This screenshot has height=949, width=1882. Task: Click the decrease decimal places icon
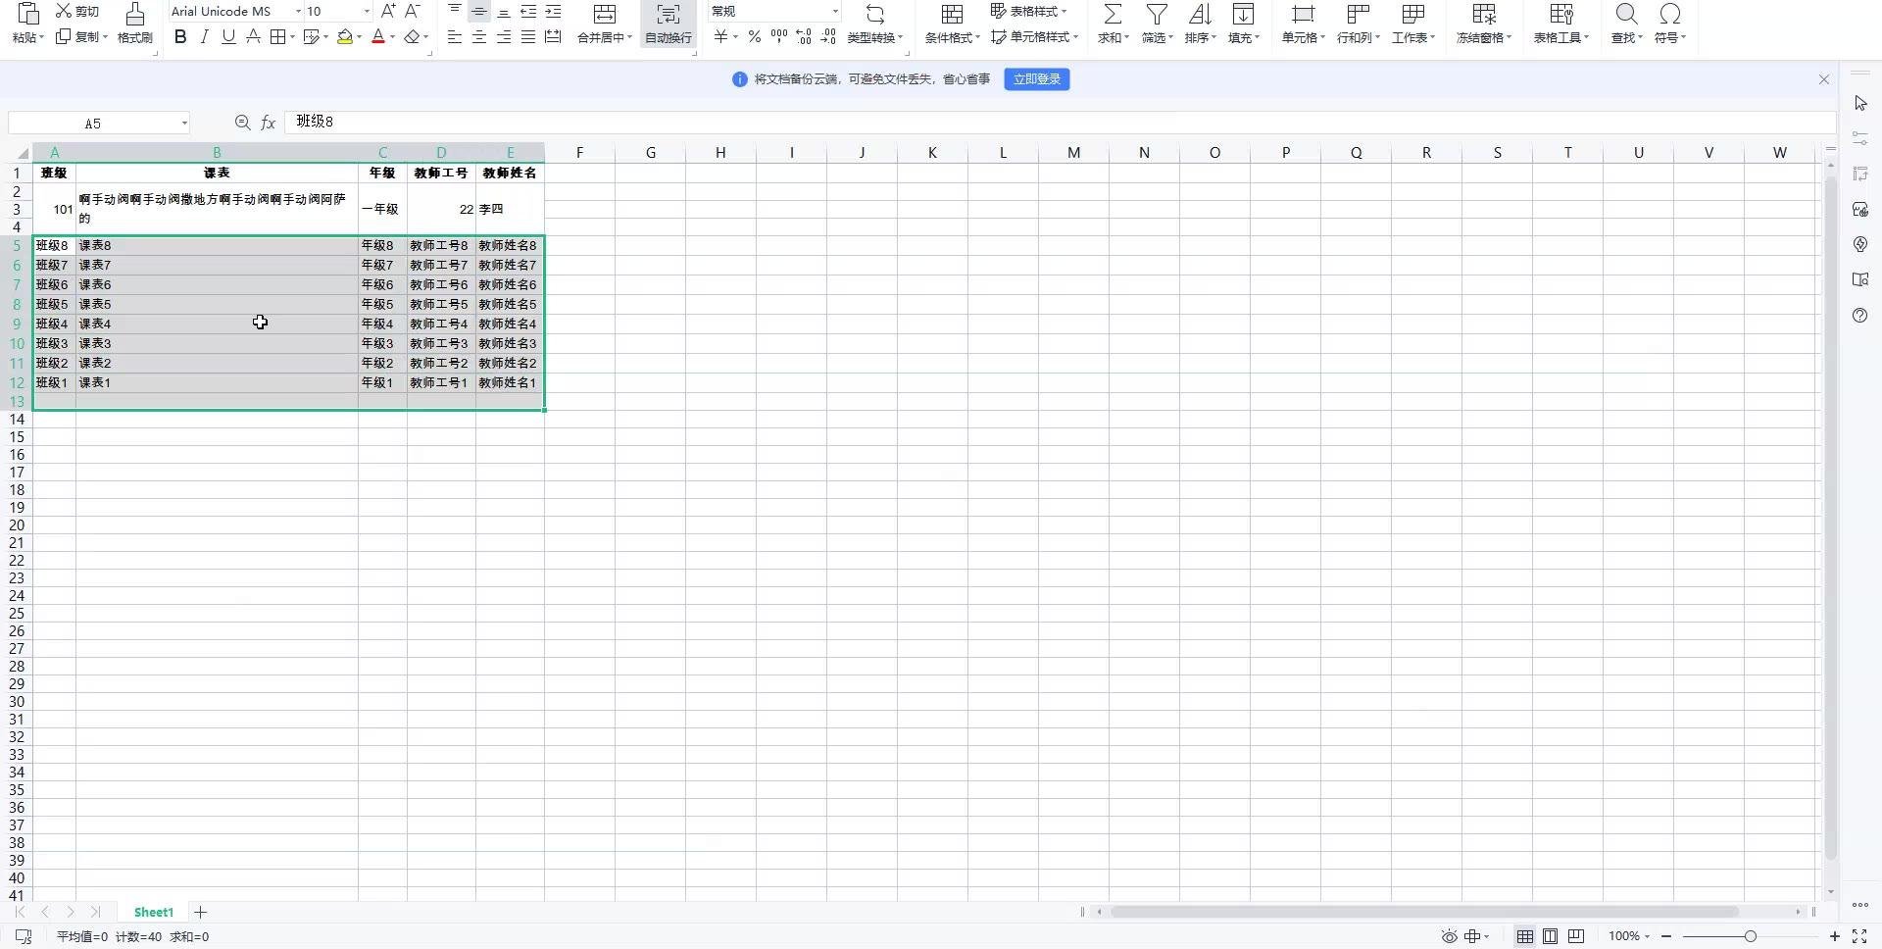(x=828, y=37)
